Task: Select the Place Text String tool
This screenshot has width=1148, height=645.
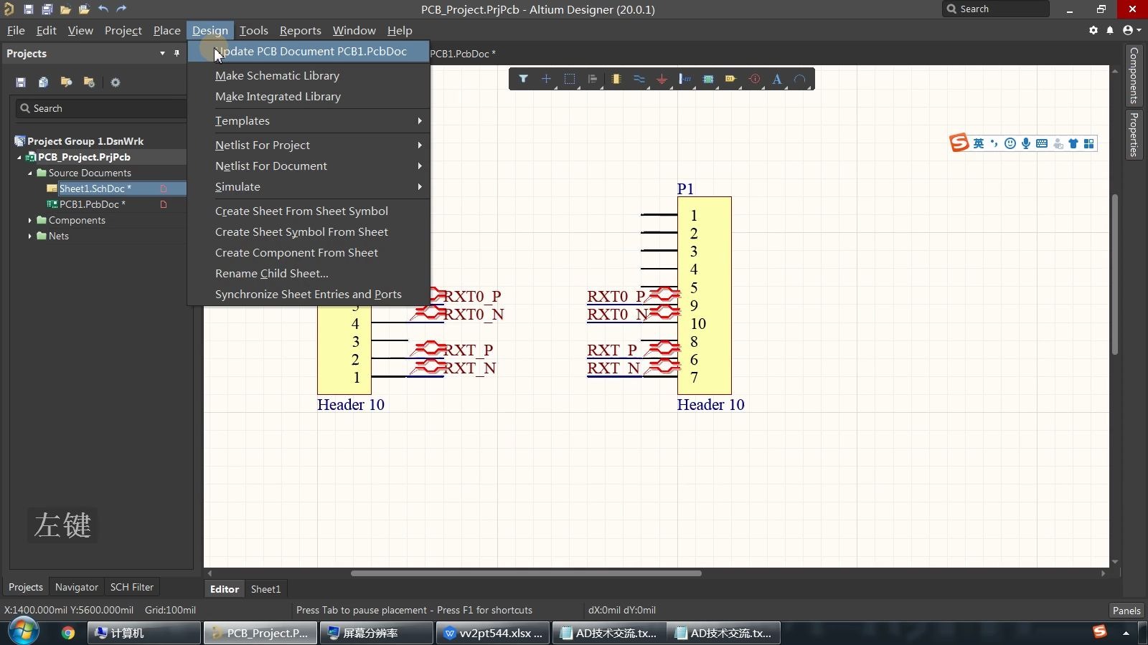Action: point(778,79)
